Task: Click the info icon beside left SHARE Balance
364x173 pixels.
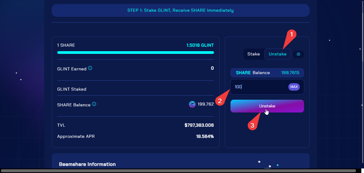Action: click(x=94, y=104)
